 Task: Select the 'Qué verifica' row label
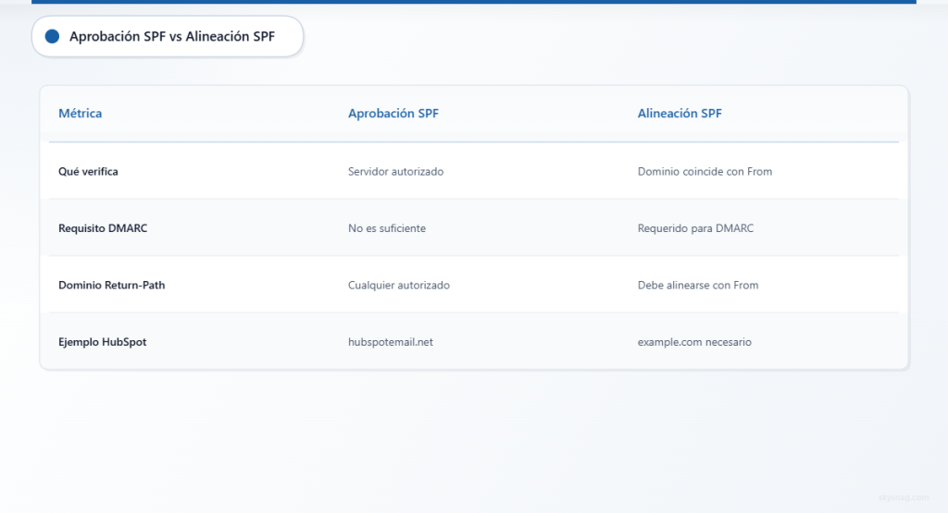[x=88, y=171]
